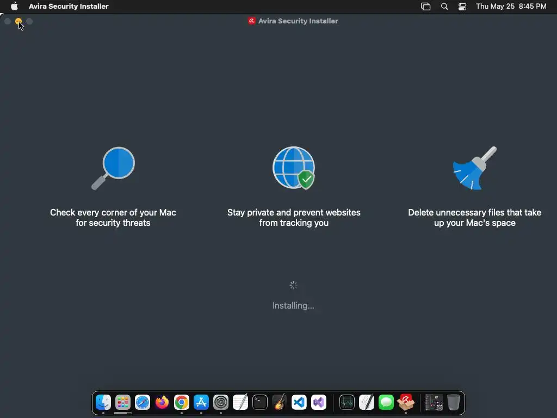Open GarageBand guitar icon in Dock
557x418 pixels.
[x=279, y=402]
